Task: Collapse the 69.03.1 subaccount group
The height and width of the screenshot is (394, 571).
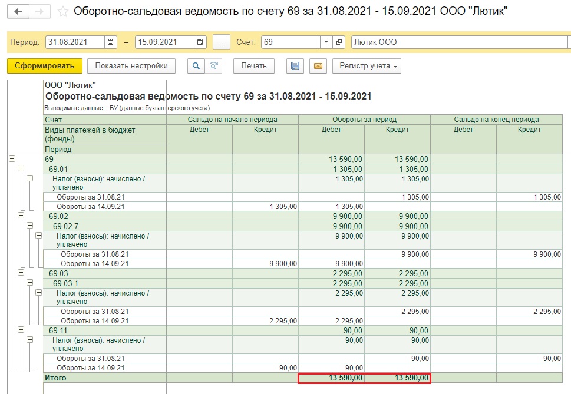Action: pyautogui.click(x=29, y=283)
